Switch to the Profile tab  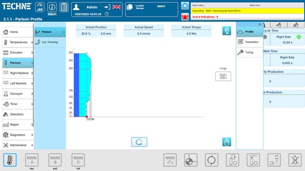point(249,32)
